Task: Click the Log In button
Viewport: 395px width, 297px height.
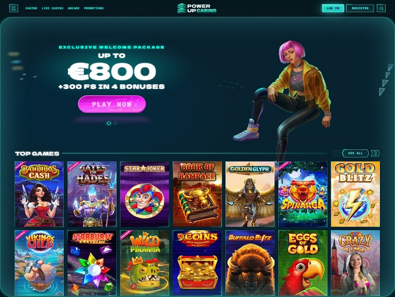Action: click(333, 8)
